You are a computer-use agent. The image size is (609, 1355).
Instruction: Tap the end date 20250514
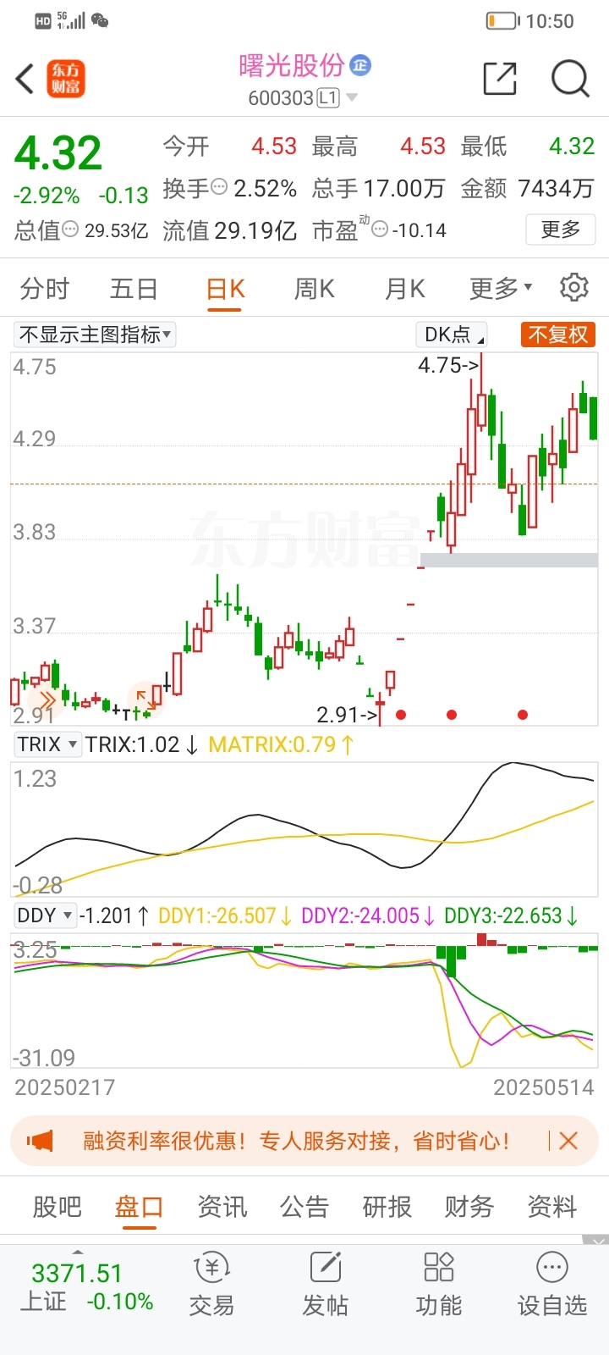pyautogui.click(x=544, y=1087)
